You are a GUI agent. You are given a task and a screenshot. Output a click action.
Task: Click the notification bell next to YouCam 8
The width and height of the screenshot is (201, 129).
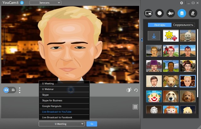[x=22, y=3]
